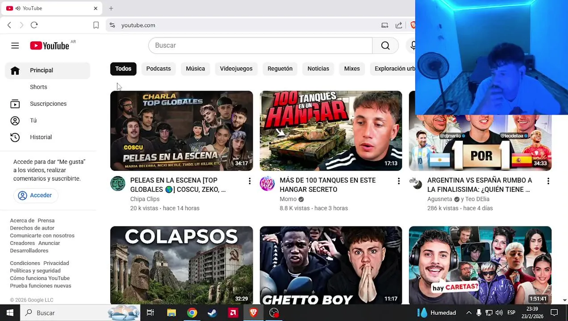Click the search magnifier button
568x321 pixels.
point(385,45)
